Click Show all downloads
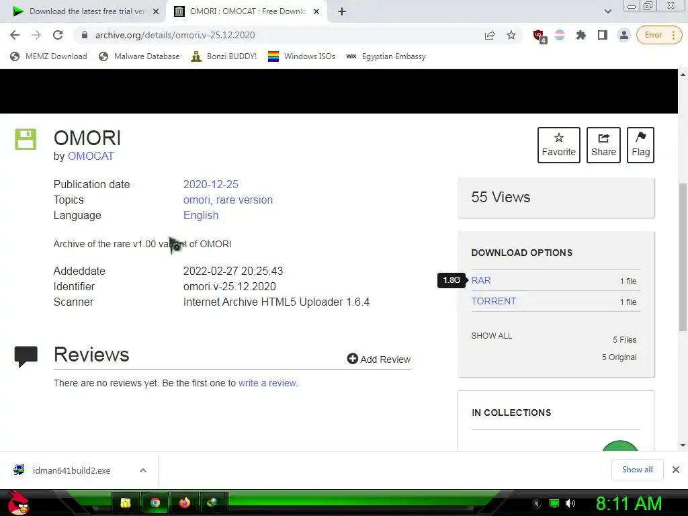 (x=637, y=470)
